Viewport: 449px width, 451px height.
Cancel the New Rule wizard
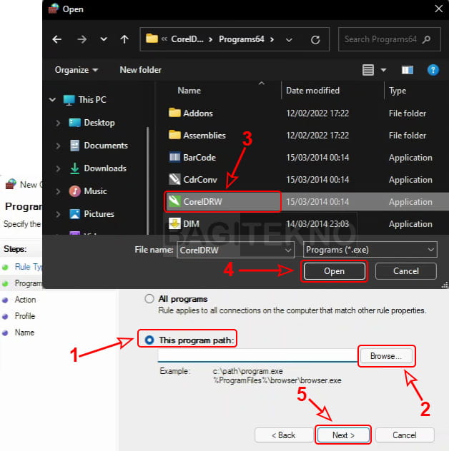pos(405,435)
